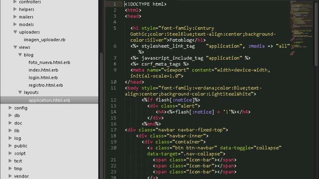Expand the controllers folder arrow
319x179 pixels.
tap(15, 2)
